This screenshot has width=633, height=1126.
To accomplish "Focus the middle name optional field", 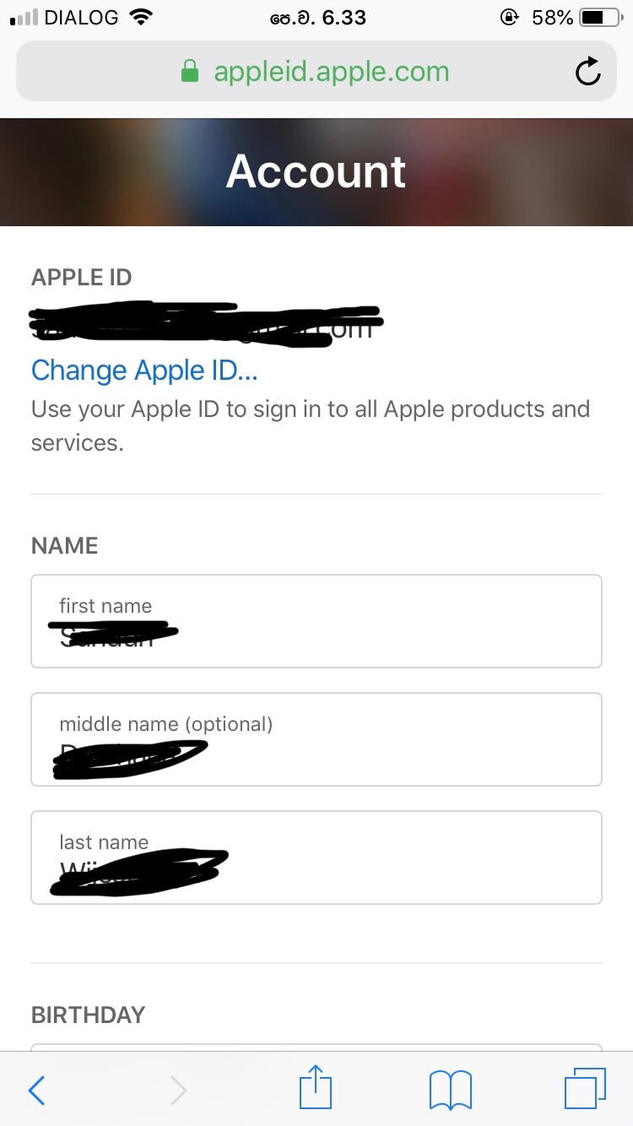I will (316, 739).
